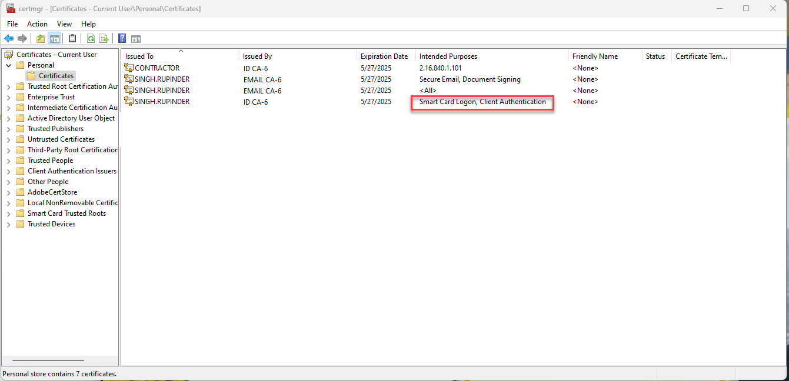
Task: Select Third-Party Root Certification tree item
Action: pyautogui.click(x=72, y=150)
